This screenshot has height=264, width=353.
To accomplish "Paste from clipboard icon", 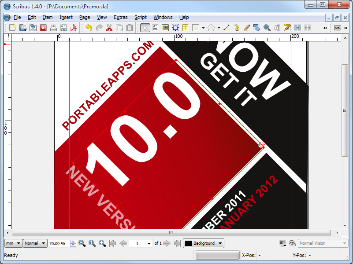I will pyautogui.click(x=130, y=28).
